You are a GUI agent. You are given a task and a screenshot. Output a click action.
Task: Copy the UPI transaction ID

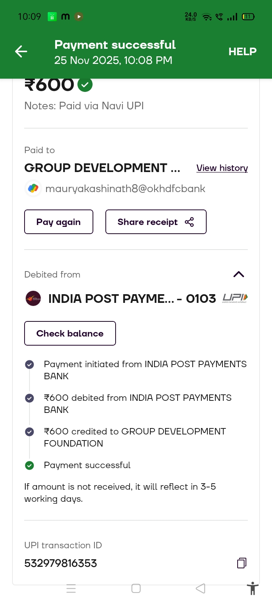coord(242,563)
